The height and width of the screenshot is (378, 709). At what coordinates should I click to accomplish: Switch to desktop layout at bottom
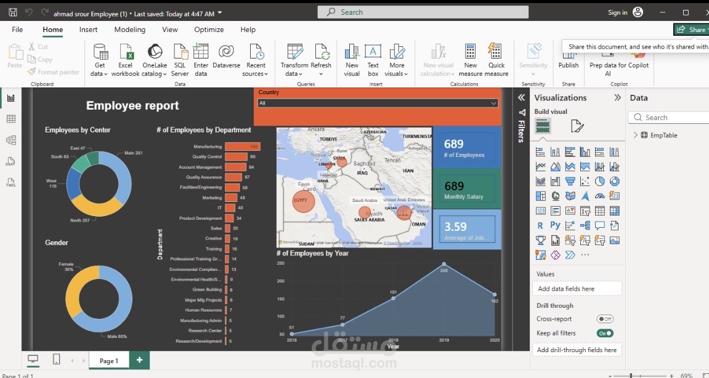[x=33, y=360]
